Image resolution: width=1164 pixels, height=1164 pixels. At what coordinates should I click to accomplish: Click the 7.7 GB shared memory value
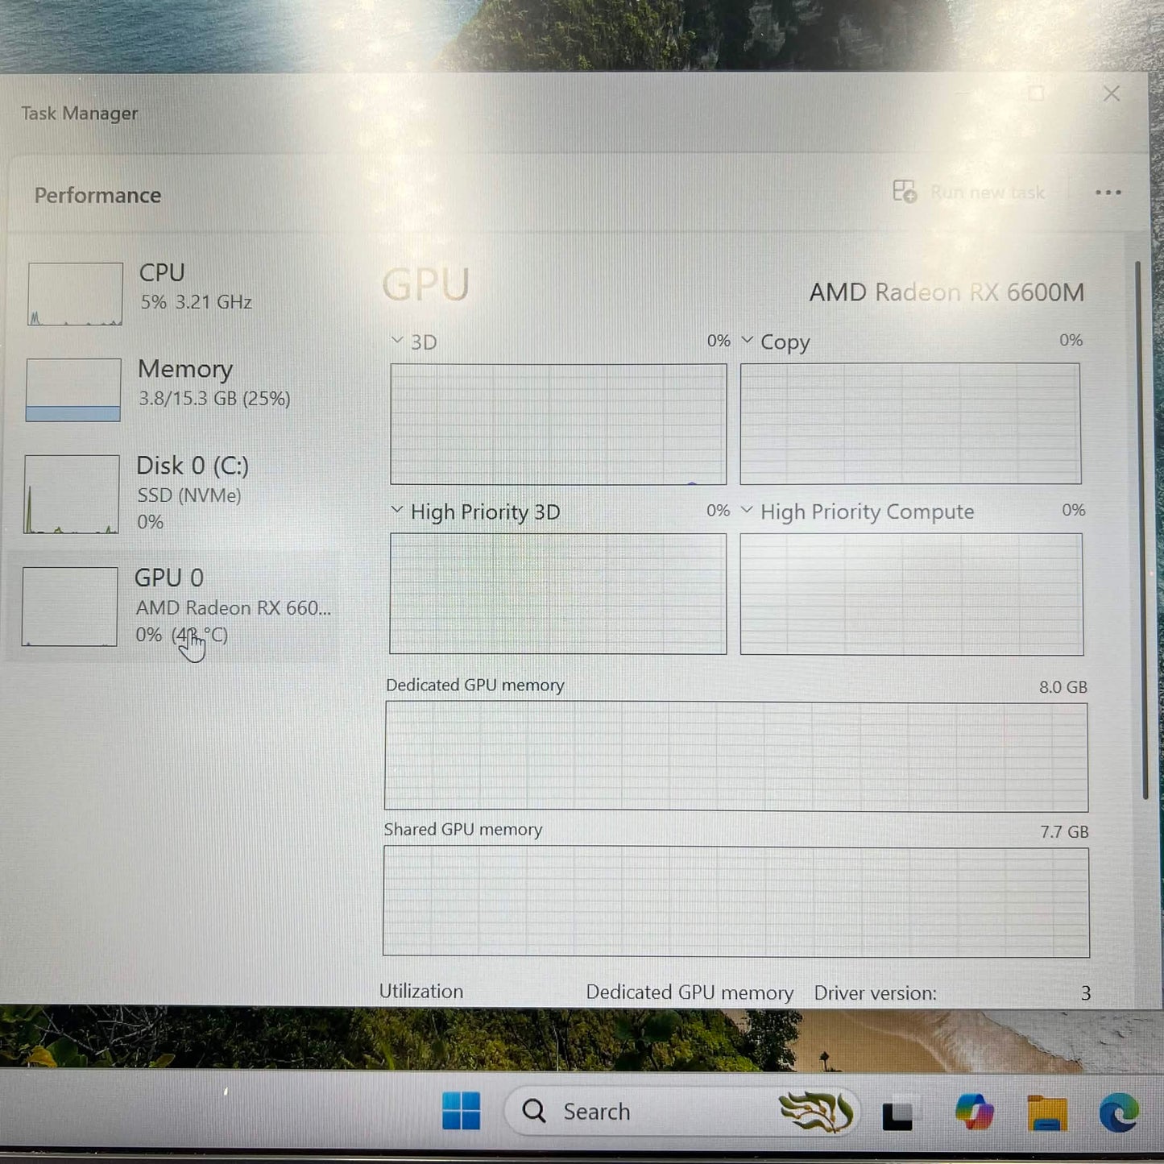(1064, 832)
